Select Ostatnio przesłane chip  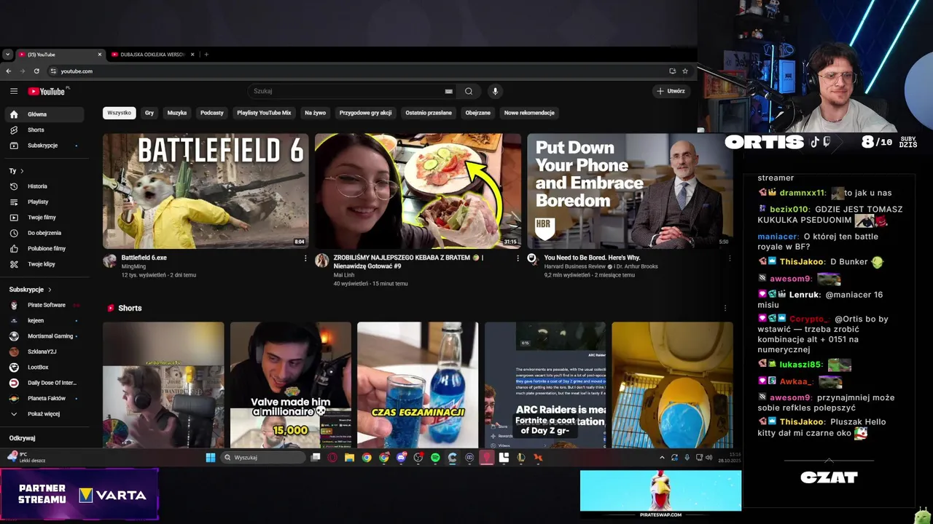point(429,113)
